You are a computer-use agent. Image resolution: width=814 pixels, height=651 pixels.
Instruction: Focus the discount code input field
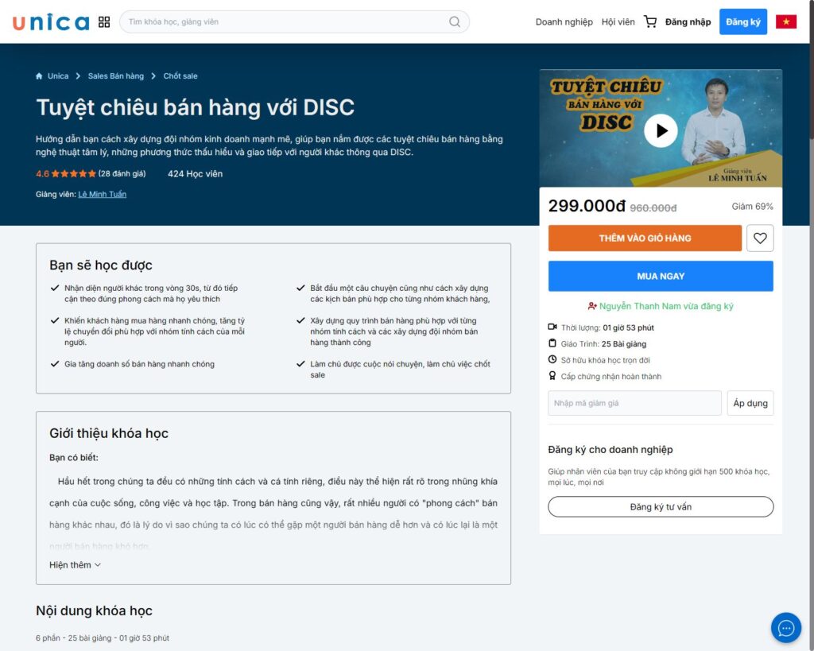(634, 403)
